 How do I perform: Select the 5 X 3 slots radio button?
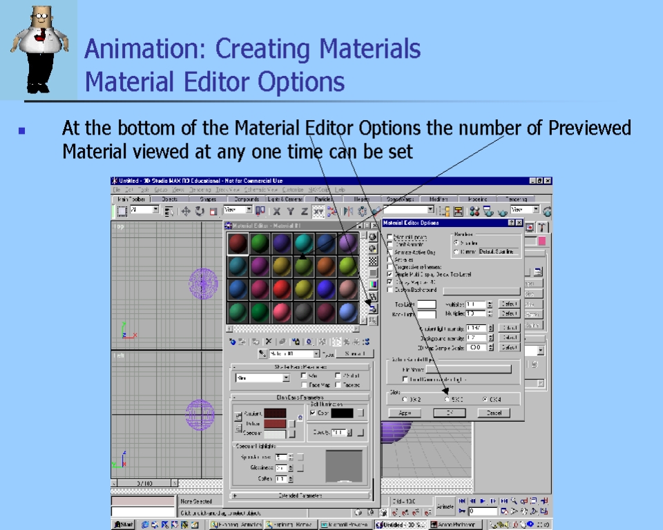(447, 399)
